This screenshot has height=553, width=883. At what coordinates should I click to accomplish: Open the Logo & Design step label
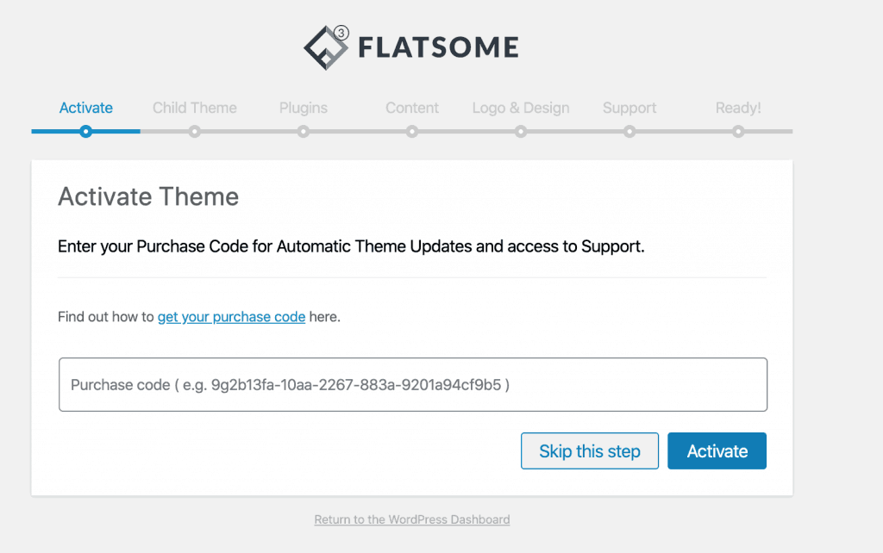[520, 108]
